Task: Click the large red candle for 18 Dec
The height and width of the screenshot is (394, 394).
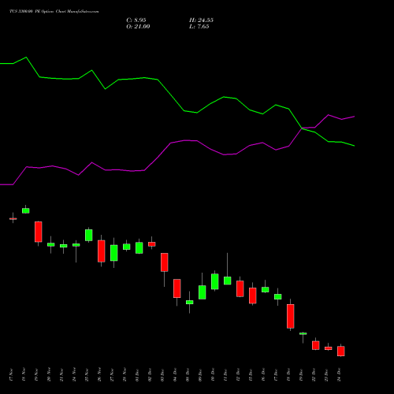Action: point(291,316)
